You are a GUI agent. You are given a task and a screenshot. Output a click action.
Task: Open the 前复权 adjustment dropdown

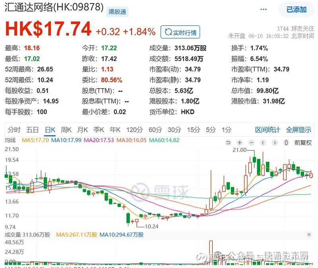click(x=303, y=142)
